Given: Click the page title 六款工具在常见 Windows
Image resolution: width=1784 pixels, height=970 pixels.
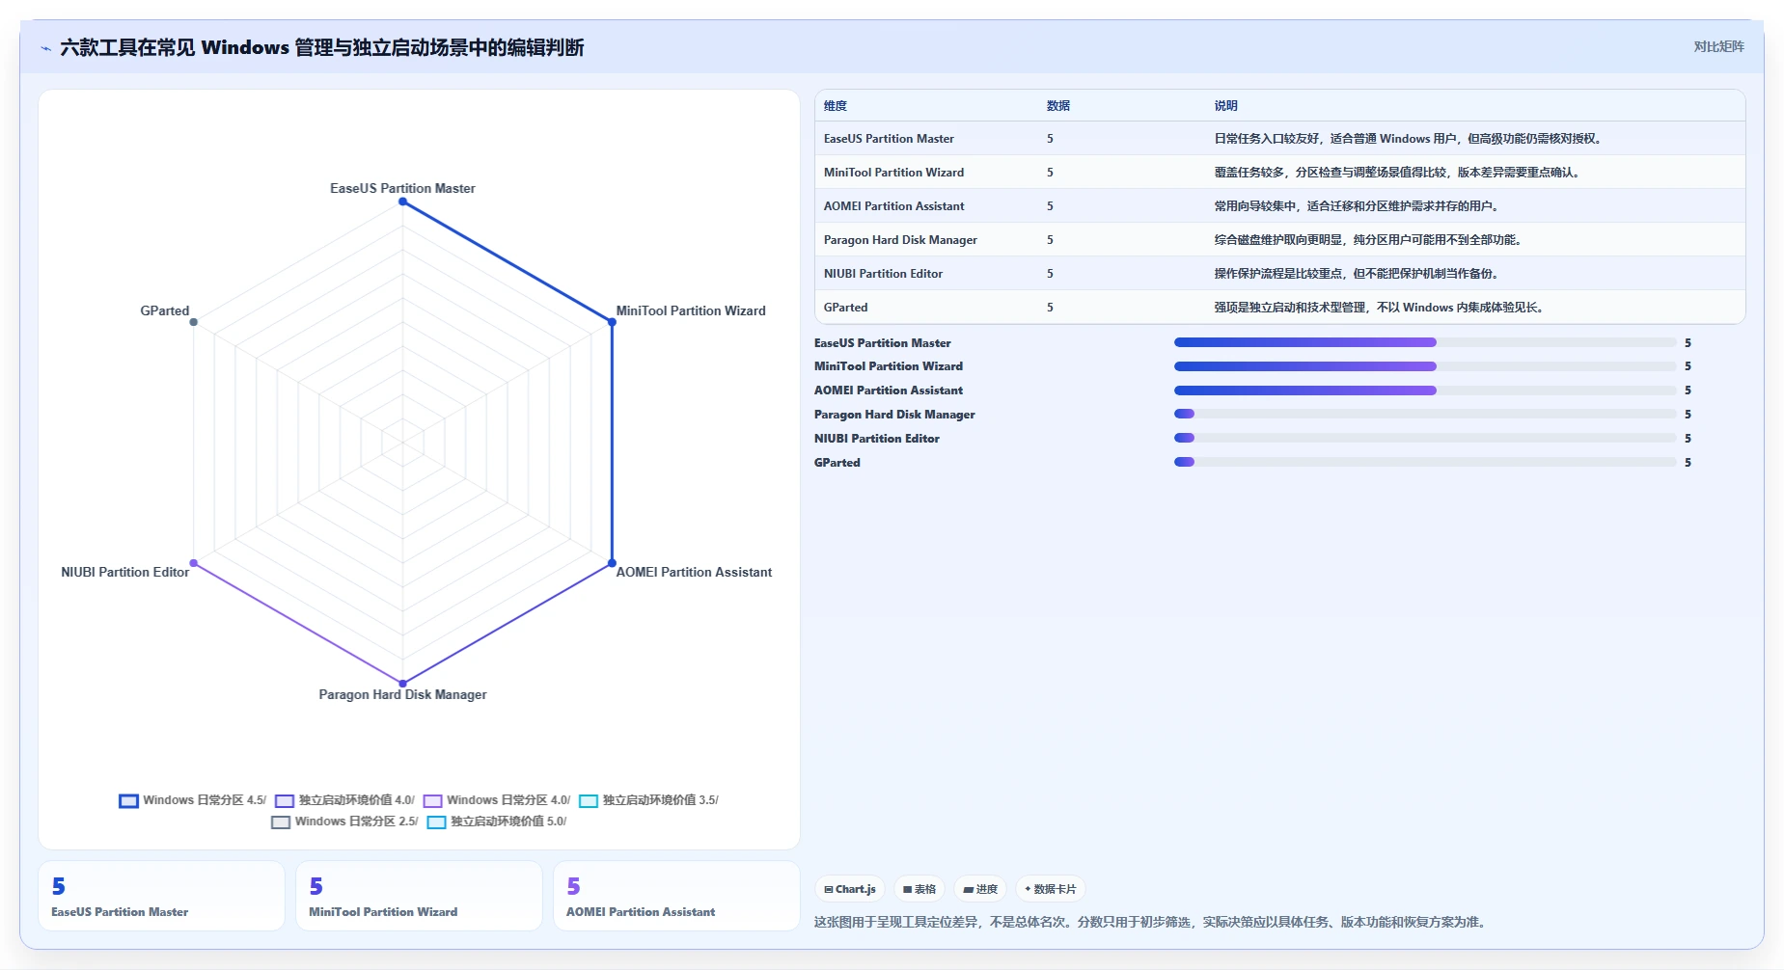Looking at the screenshot, I should (322, 47).
